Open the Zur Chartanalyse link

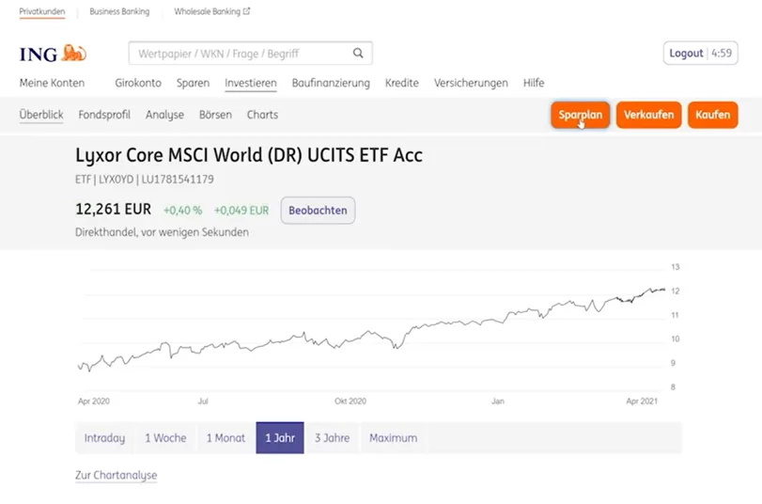(x=117, y=475)
